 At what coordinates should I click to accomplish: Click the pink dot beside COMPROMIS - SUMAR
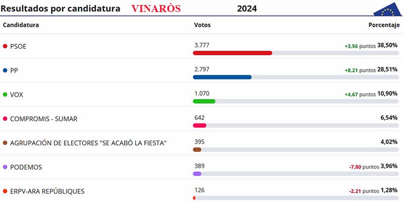[x=5, y=119]
